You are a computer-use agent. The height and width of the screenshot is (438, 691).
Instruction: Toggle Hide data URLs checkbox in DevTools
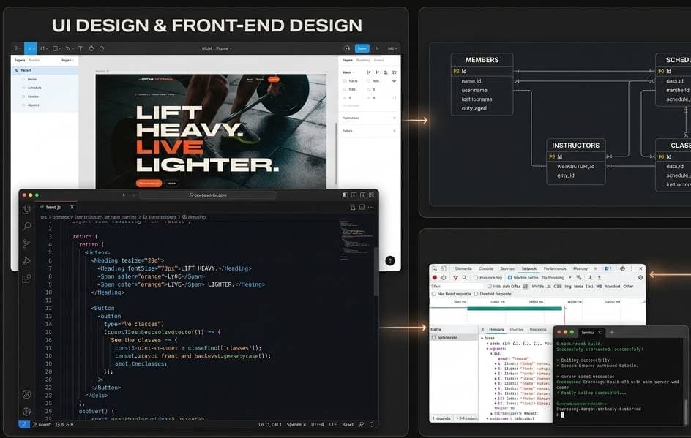pyautogui.click(x=490, y=286)
